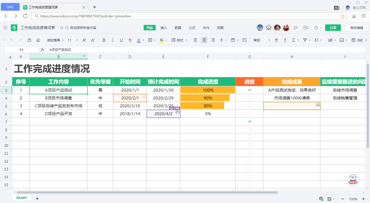Click the fill color bucket swatch
Image resolution: width=370 pixels, height=203 pixels.
tap(162, 41)
